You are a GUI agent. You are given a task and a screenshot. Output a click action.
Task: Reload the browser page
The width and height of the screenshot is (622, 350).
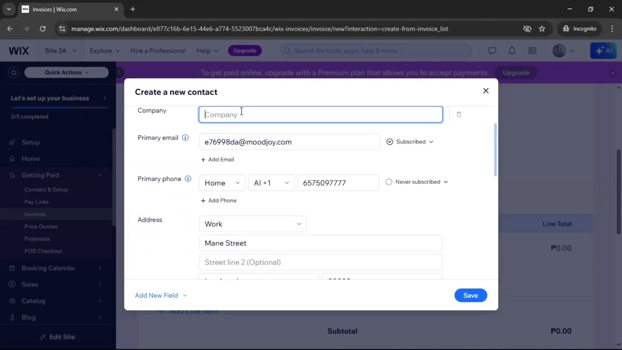click(42, 29)
